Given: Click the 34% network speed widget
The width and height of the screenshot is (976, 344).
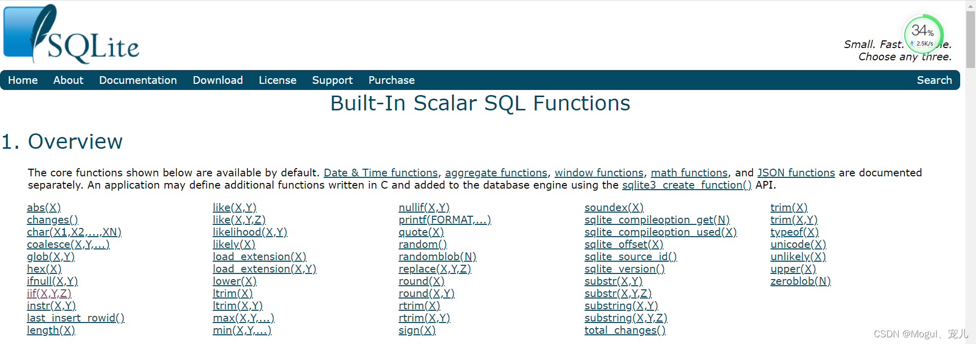Looking at the screenshot, I should click(x=924, y=34).
